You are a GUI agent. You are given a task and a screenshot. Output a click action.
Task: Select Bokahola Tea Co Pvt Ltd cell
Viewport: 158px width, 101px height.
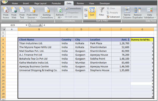point(39,59)
